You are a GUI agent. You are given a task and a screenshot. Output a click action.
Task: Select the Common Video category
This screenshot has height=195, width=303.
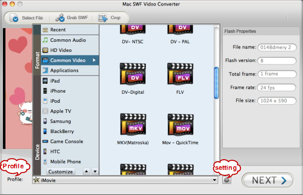coord(70,60)
